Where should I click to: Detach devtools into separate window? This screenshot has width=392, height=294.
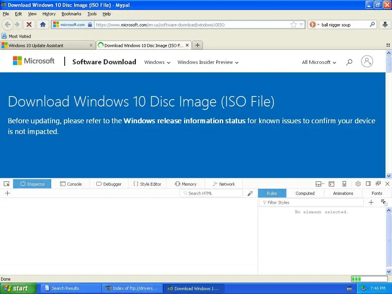[x=378, y=183]
